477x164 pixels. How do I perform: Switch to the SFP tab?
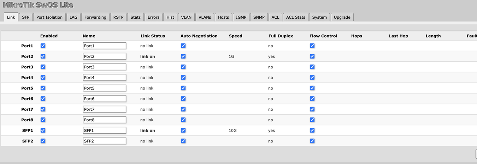(26, 17)
